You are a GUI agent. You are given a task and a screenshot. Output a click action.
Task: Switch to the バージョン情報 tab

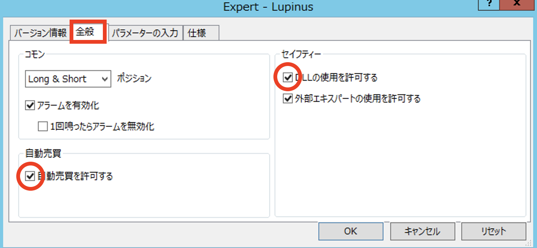[x=40, y=33]
